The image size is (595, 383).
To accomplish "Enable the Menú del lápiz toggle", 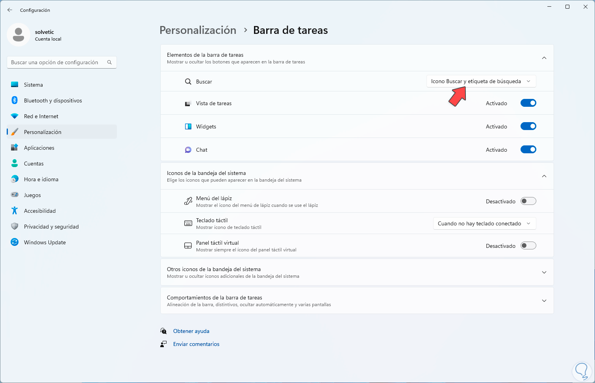I will point(528,201).
